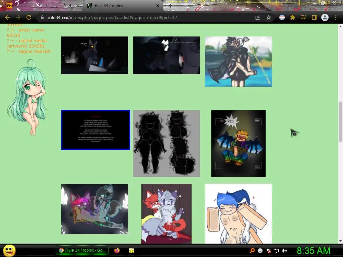Click the '?' next to digital media
This screenshot has height=257, width=343.
pos(8,40)
